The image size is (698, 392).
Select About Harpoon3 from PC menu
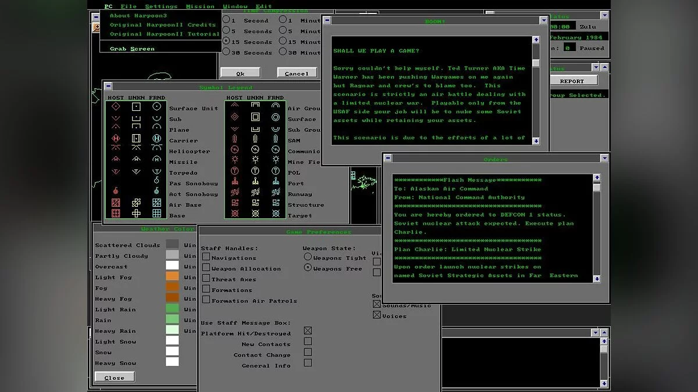(138, 16)
